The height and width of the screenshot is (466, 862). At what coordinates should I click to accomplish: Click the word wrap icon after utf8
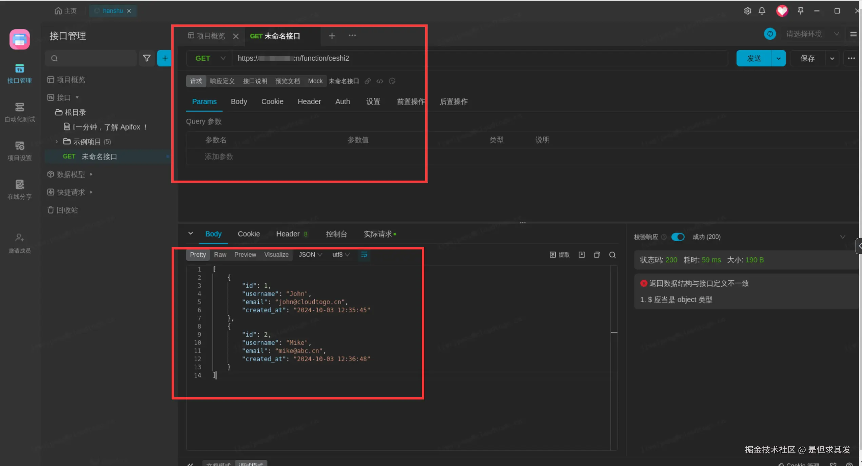[x=364, y=255]
